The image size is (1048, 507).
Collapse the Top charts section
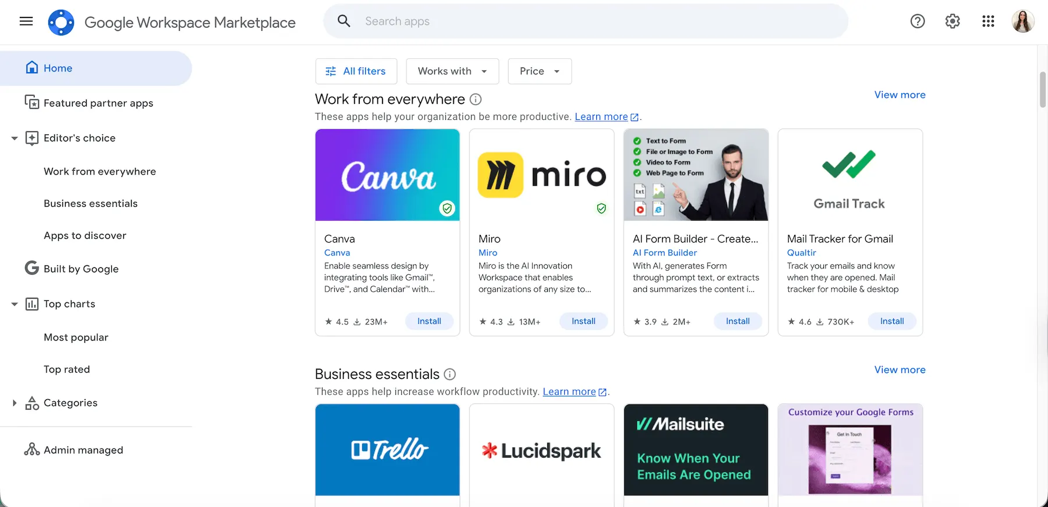tap(15, 304)
